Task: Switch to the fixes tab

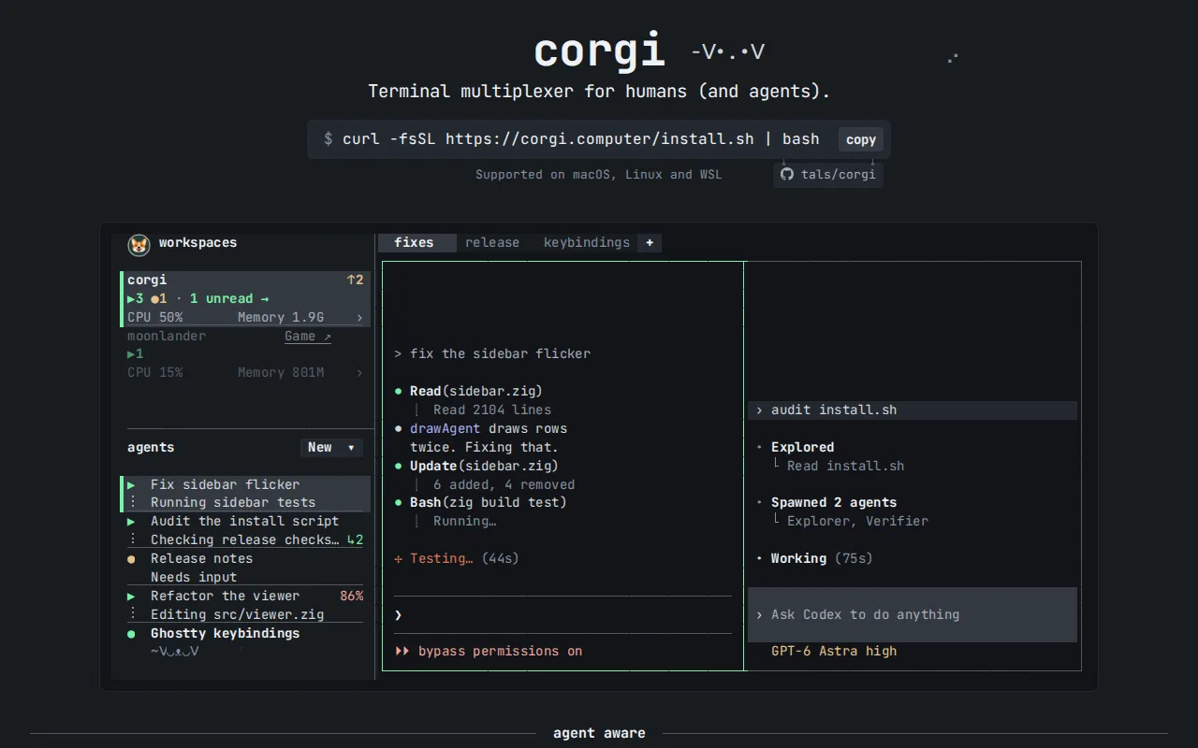Action: [417, 243]
